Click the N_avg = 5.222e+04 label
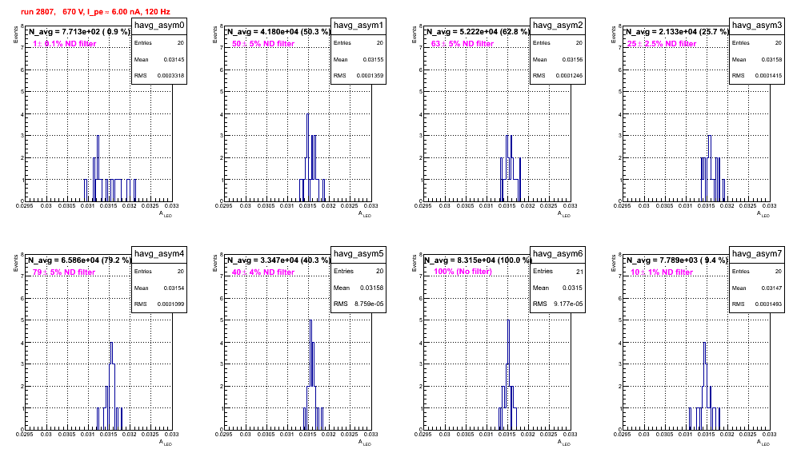This screenshot has width=797, height=457. coord(477,32)
